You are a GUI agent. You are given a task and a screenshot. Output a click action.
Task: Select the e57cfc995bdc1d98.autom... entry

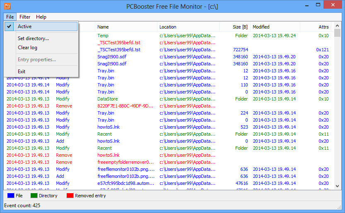coord(126,183)
